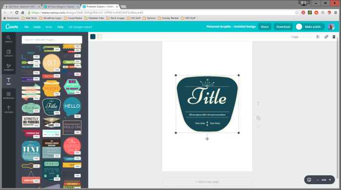The width and height of the screenshot is (341, 190).
Task: Choose the HOLD ON framed template
Action: [x=72, y=128]
